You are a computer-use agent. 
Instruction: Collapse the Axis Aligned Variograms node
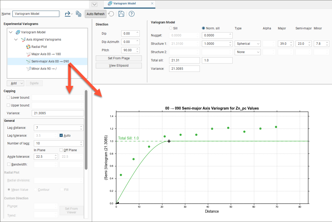click(x=16, y=40)
